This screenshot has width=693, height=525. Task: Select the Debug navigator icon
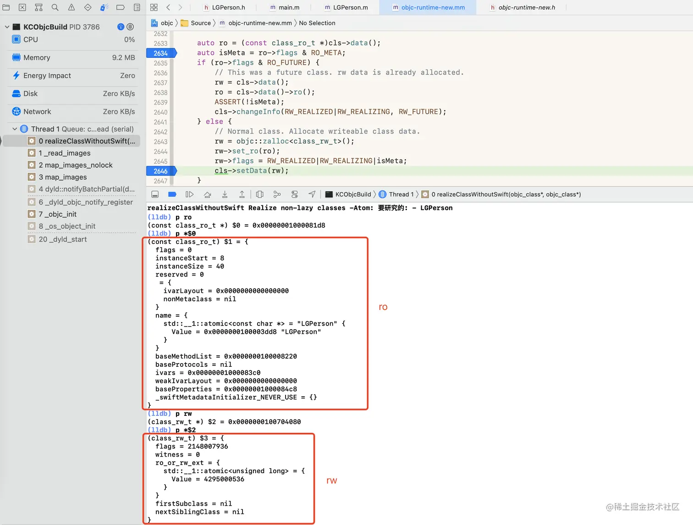[104, 7]
